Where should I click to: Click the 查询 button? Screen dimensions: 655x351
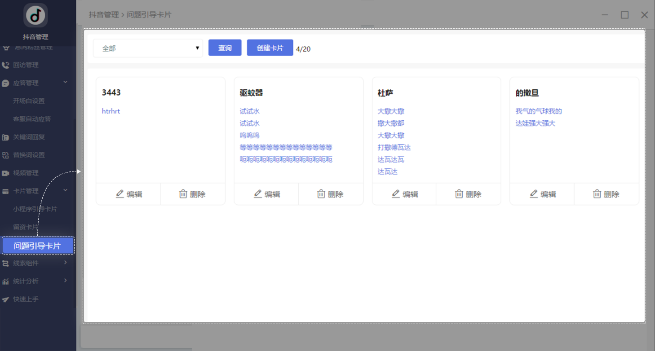pyautogui.click(x=225, y=48)
